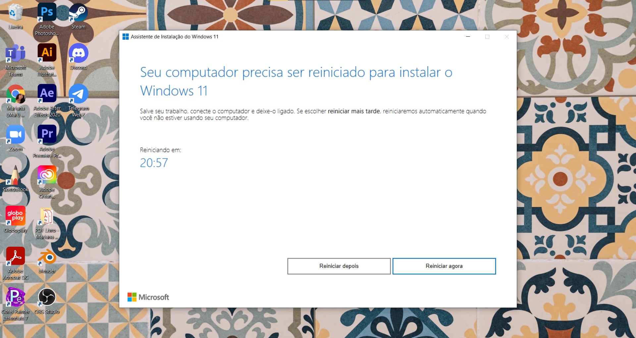
Task: Select the PDF Livro Mariana file
Action: coord(47,223)
